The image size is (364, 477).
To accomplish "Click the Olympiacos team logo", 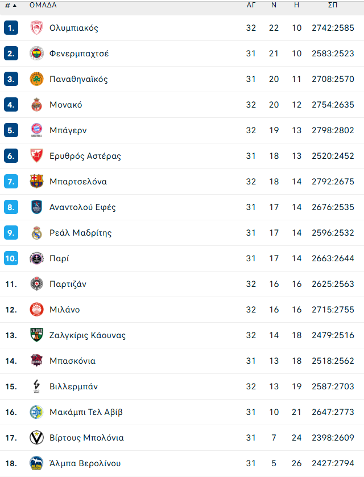I will click(36, 28).
